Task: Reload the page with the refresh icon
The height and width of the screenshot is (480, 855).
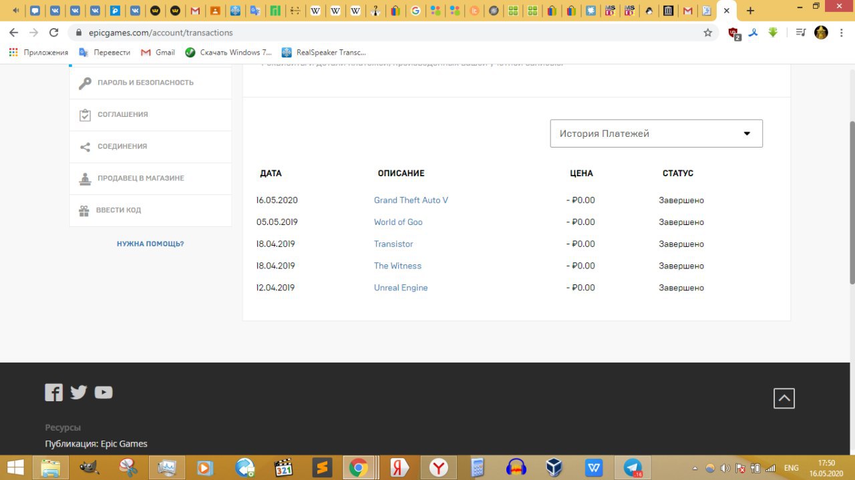Action: (x=54, y=33)
